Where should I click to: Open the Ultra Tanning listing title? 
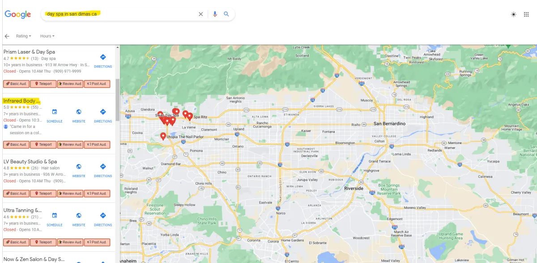[x=22, y=210]
